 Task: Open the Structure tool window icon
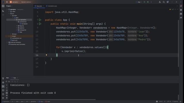point(3,11)
